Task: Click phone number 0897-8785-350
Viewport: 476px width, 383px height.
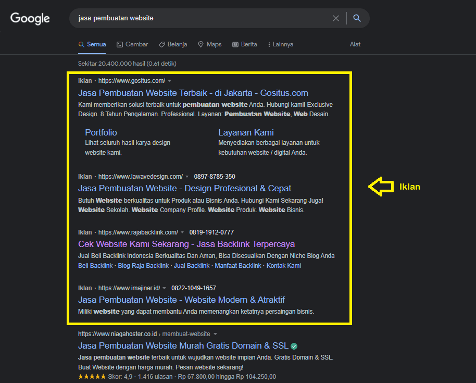Action: (x=215, y=177)
